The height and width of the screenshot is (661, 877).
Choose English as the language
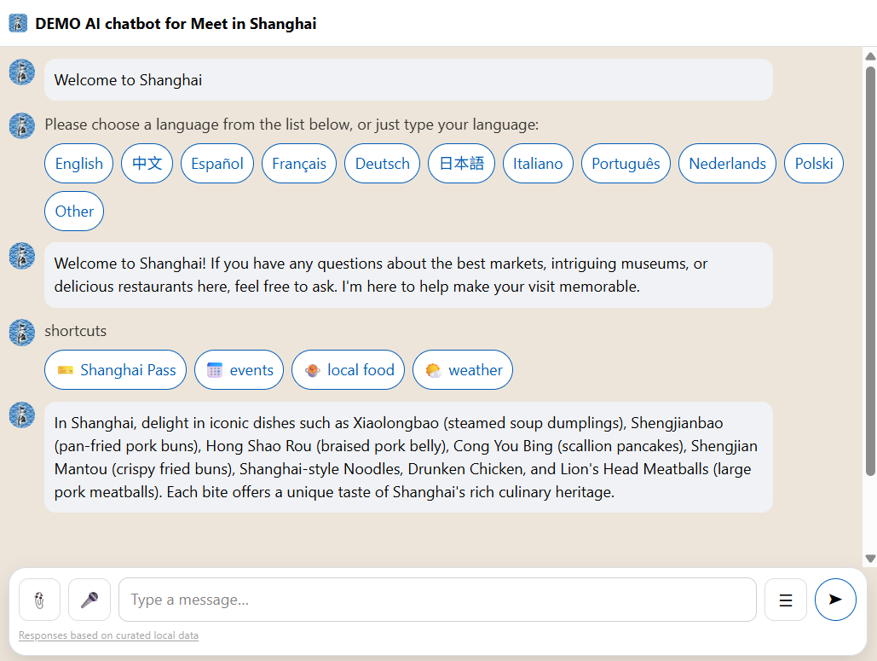click(x=79, y=164)
